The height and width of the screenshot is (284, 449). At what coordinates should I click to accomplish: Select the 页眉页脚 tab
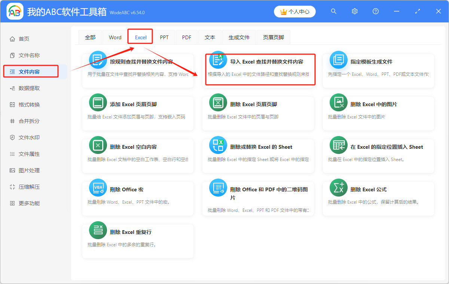pos(273,37)
